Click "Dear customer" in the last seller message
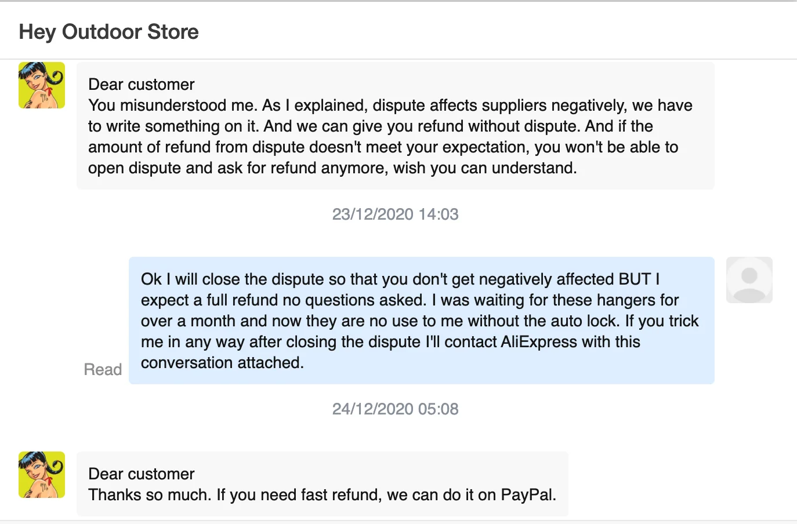The image size is (797, 524). (141, 474)
